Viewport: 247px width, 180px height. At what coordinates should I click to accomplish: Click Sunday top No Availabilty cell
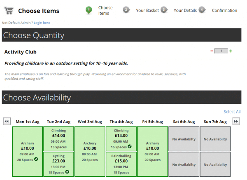[x=215, y=139]
